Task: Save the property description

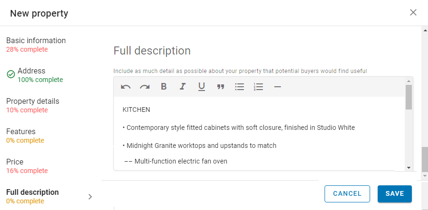Action: tap(395, 193)
